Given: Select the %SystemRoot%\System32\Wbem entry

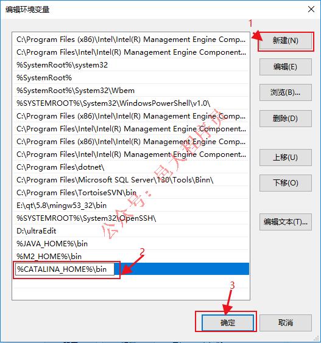Looking at the screenshot, I should pos(131,91).
